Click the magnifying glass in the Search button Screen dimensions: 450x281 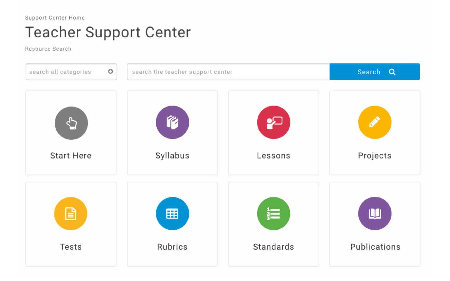(x=392, y=72)
